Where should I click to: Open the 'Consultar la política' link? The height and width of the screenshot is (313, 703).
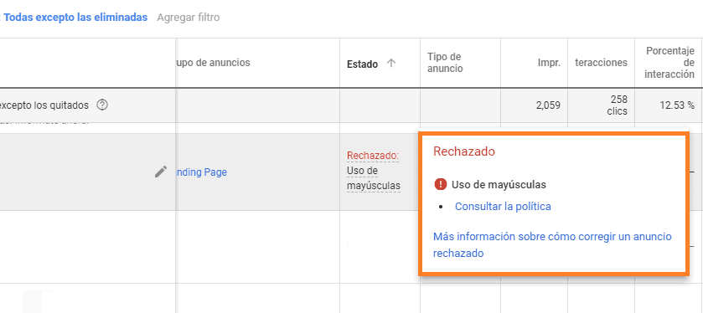point(503,207)
